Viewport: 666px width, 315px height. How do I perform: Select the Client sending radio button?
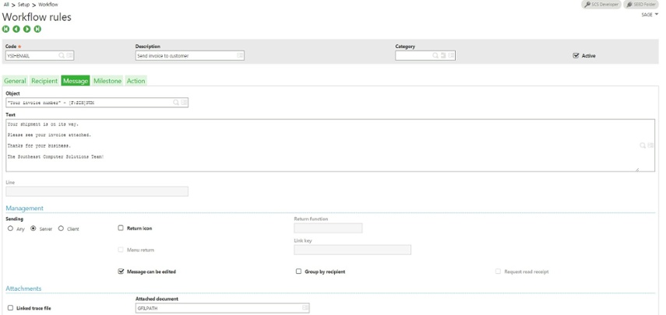click(61, 228)
